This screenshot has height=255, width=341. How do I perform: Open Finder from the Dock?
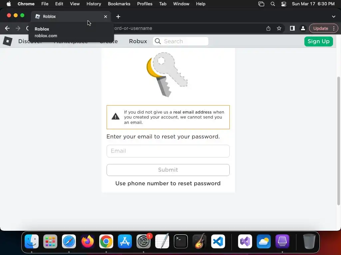(32, 241)
